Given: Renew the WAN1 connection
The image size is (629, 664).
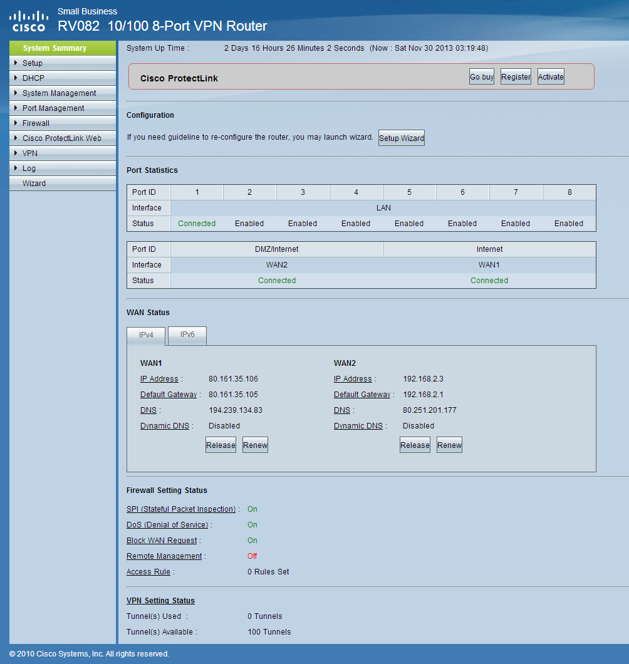Looking at the screenshot, I should pyautogui.click(x=256, y=445).
